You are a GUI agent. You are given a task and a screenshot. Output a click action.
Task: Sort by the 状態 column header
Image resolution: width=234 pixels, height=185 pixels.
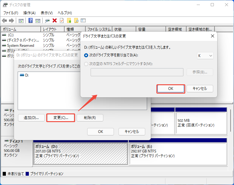[x=124, y=29]
